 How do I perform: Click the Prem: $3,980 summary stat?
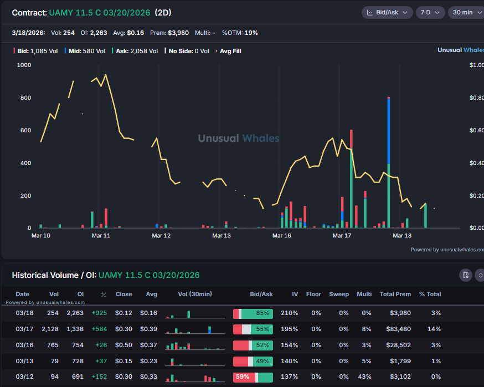pyautogui.click(x=169, y=33)
